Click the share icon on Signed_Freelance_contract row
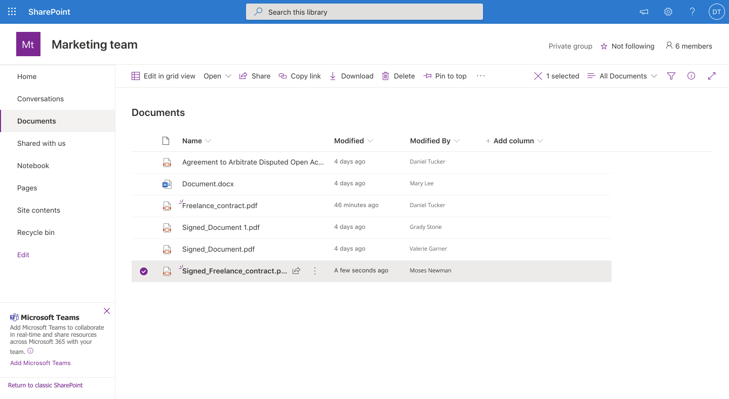 coord(297,271)
